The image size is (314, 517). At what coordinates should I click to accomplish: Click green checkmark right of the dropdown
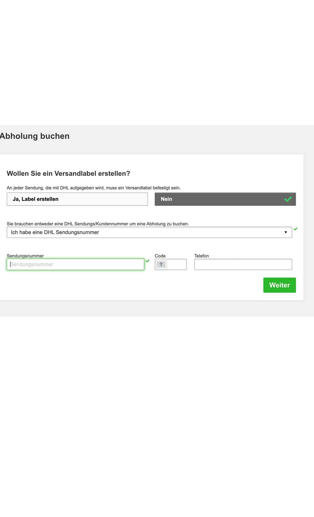pos(295,229)
